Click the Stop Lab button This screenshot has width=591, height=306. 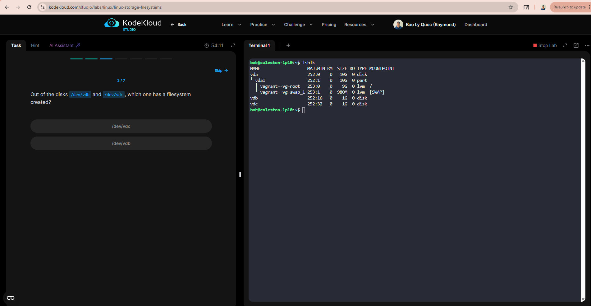545,45
